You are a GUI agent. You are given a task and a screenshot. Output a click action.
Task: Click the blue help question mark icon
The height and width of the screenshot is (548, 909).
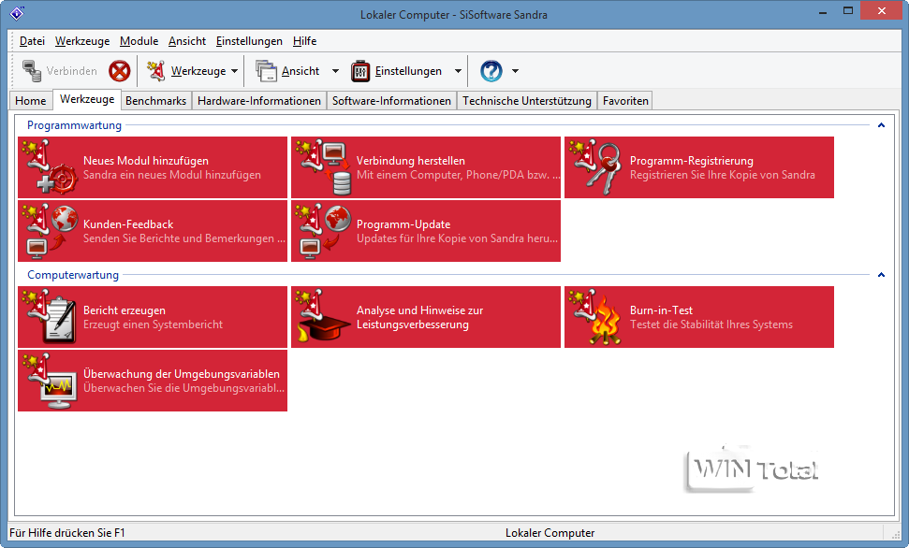coord(491,71)
